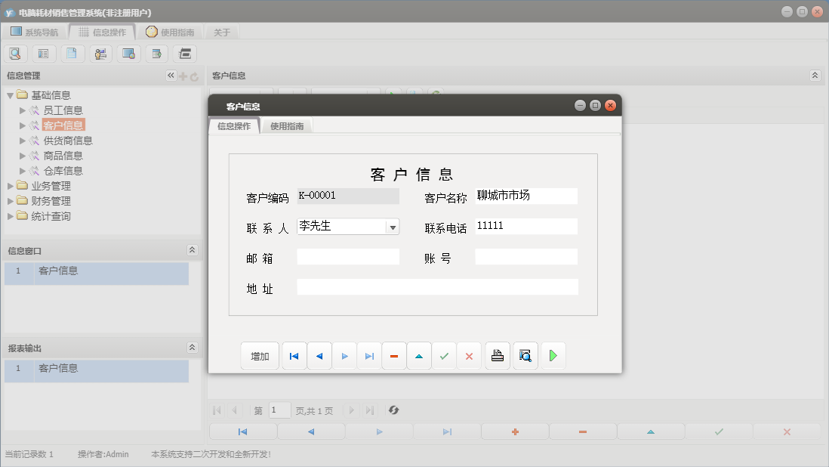Screen dimensions: 829x467
Task: Click the 增加 button to add a record
Action: pyautogui.click(x=260, y=355)
